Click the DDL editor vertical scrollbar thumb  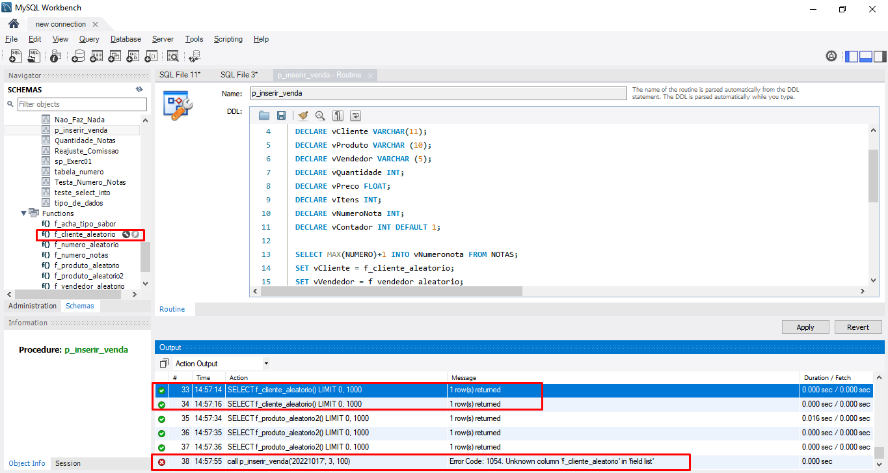pyautogui.click(x=873, y=176)
